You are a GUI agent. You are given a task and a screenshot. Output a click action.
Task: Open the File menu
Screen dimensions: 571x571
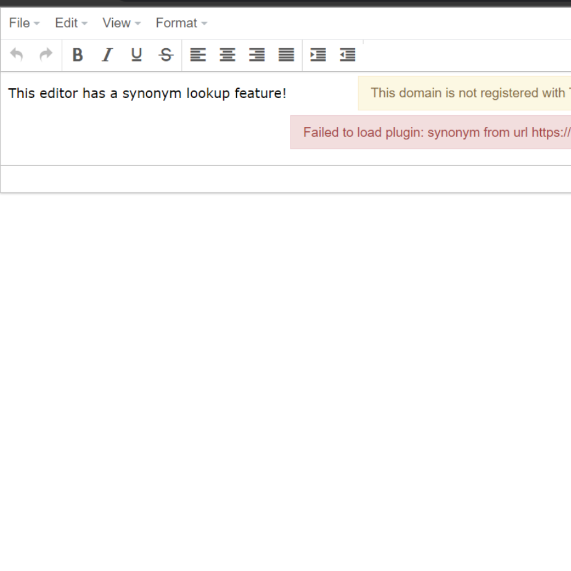tap(24, 23)
